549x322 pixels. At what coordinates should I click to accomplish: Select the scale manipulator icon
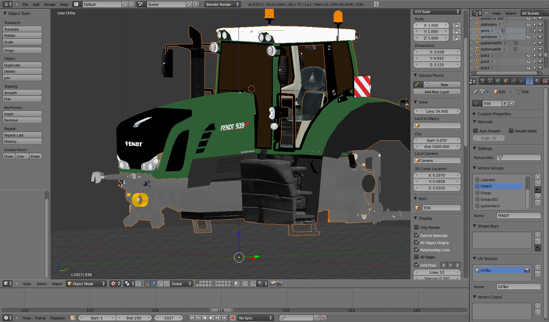[x=166, y=284]
